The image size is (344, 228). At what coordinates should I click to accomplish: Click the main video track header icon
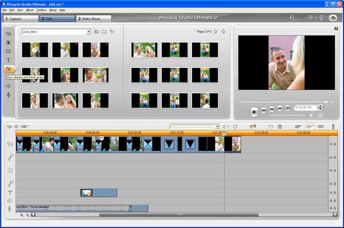10,144
